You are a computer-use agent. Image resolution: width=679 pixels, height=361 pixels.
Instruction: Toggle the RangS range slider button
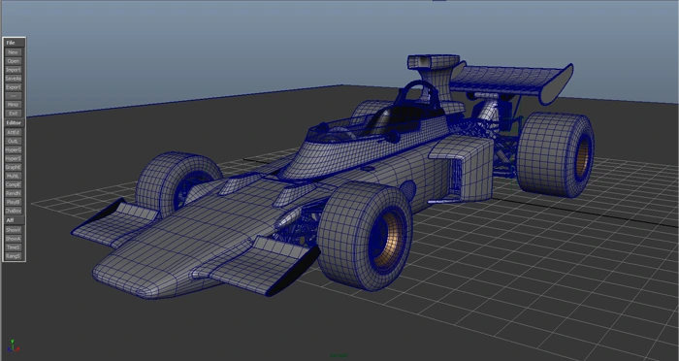(x=13, y=256)
